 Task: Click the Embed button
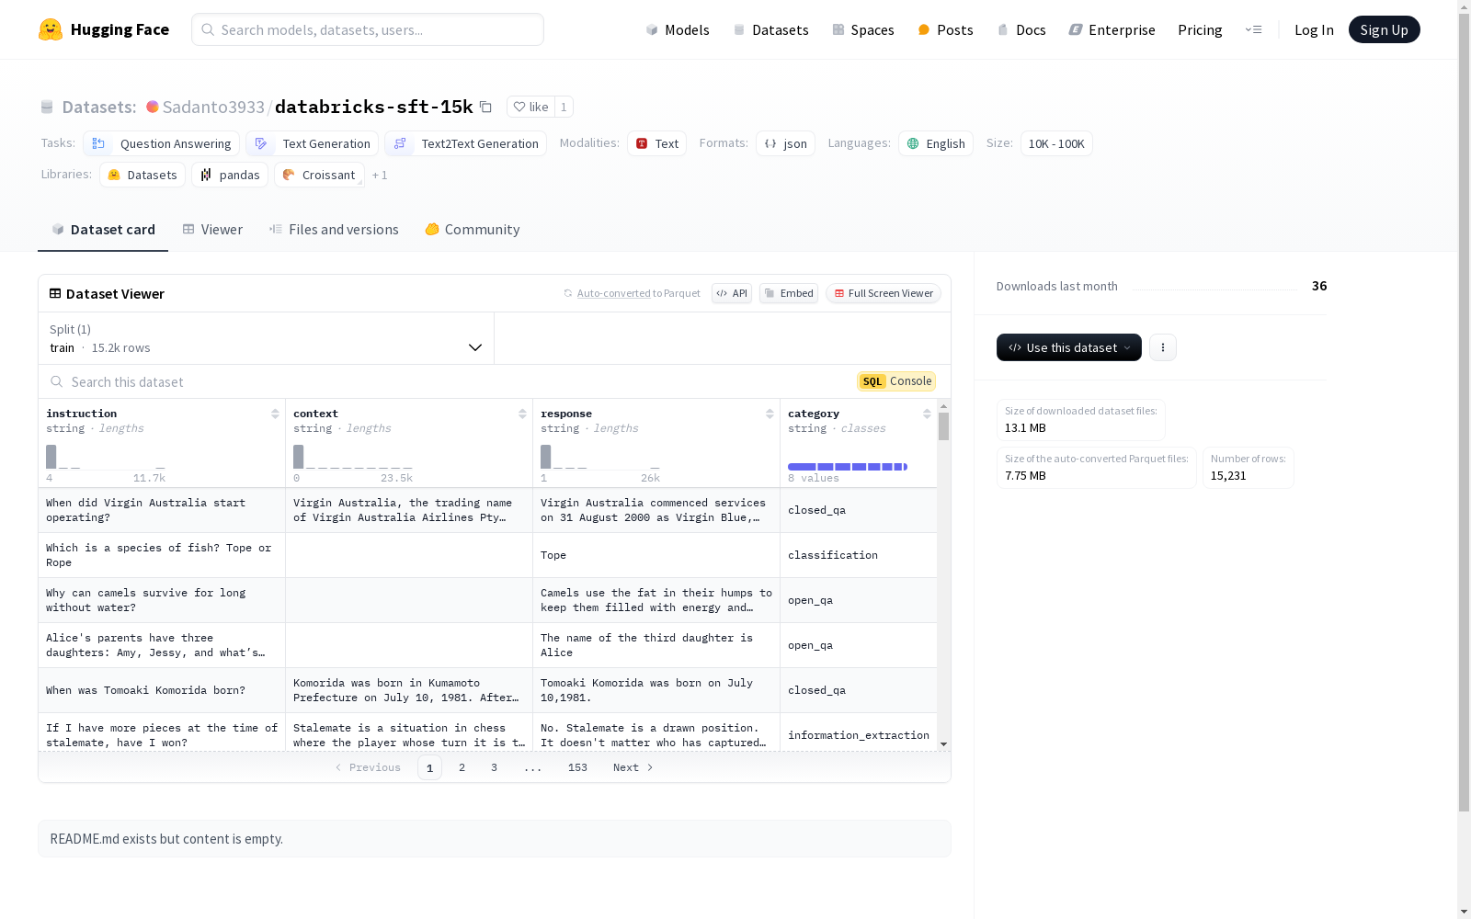[x=789, y=293]
